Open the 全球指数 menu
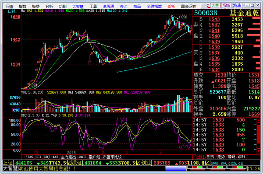Viewport: 263px width, 174px height. click(154, 7)
